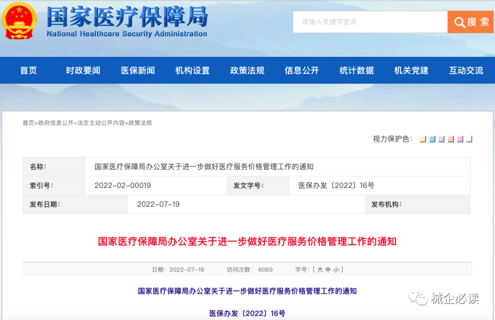Select 机构设置 from the navigation bar
Image resolution: width=495 pixels, height=320 pixels.
pos(192,71)
